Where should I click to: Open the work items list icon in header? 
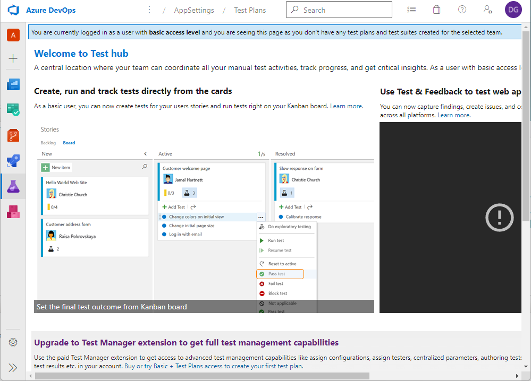tap(411, 10)
